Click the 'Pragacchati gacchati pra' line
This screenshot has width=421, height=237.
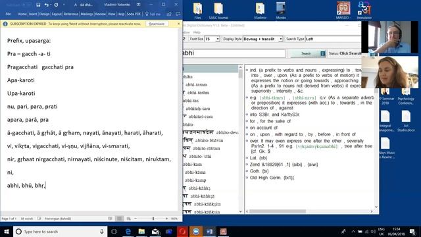pyautogui.click(x=40, y=67)
